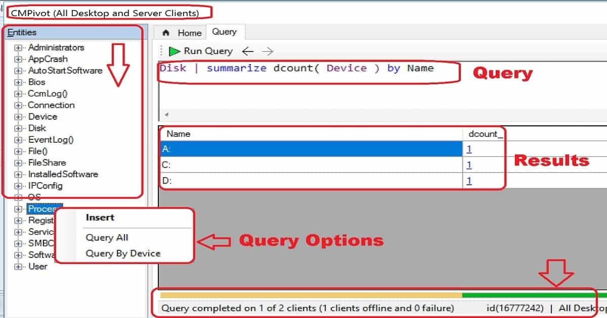Click the green portion of progress bar
This screenshot has height=318, width=607.
coord(535,295)
